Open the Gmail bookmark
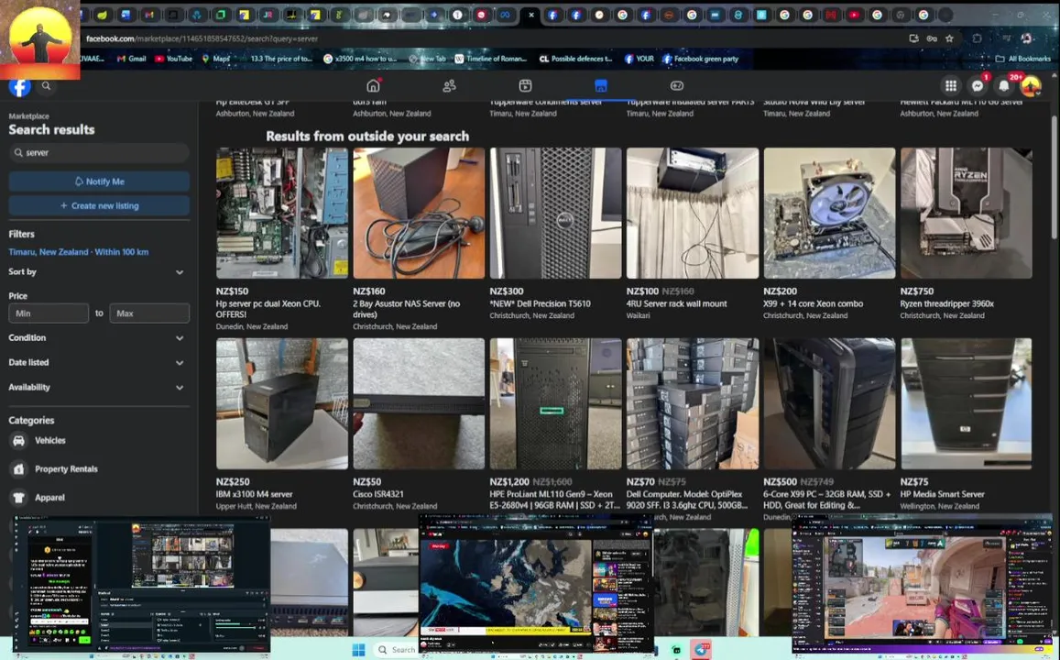 point(132,59)
